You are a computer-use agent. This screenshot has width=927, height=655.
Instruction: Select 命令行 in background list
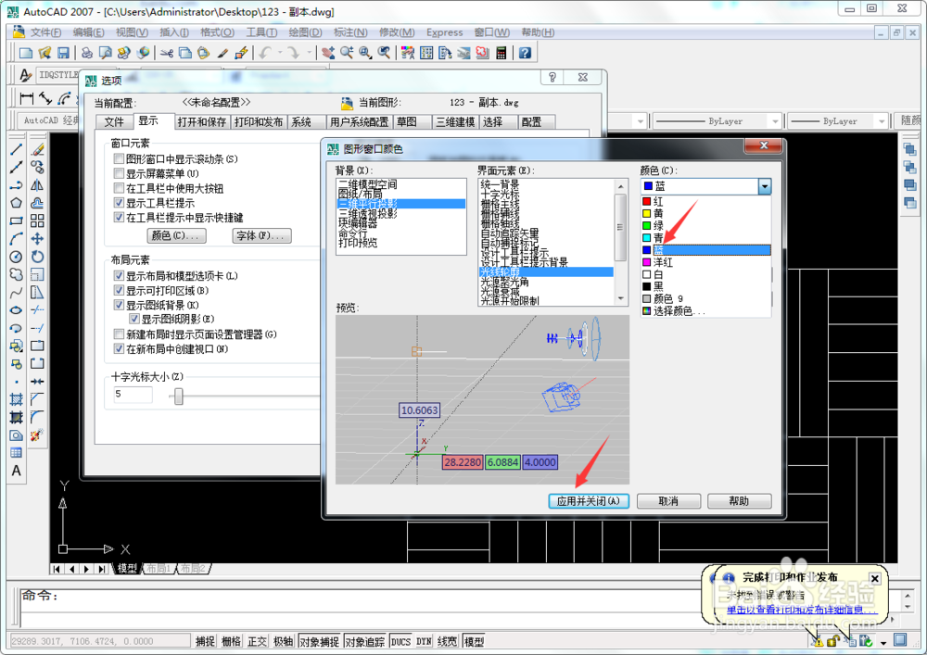[351, 233]
